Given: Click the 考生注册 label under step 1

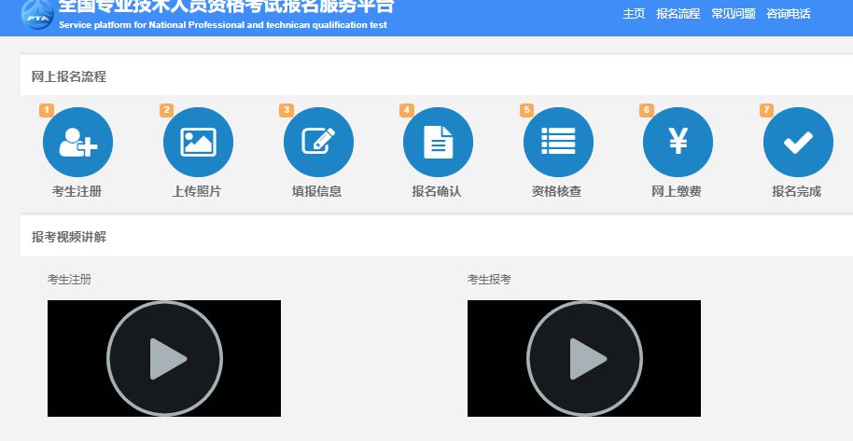Looking at the screenshot, I should [x=77, y=191].
